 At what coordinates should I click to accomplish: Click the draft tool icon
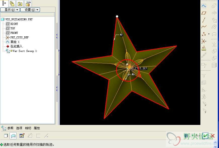coord(204,97)
